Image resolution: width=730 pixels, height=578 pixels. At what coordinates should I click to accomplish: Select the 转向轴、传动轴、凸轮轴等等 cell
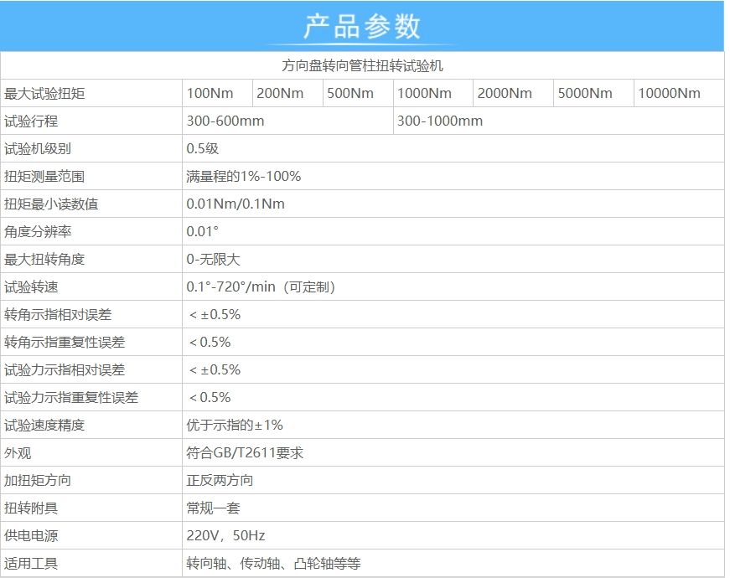pyautogui.click(x=273, y=563)
